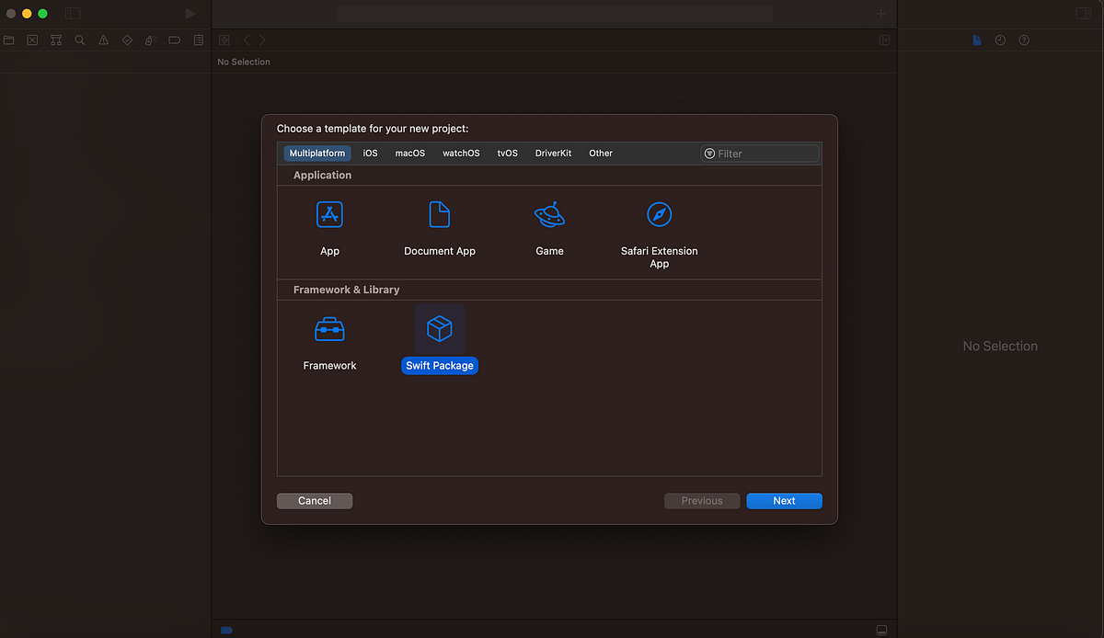Show the History inspector clock
This screenshot has width=1104, height=638.
[x=1000, y=40]
